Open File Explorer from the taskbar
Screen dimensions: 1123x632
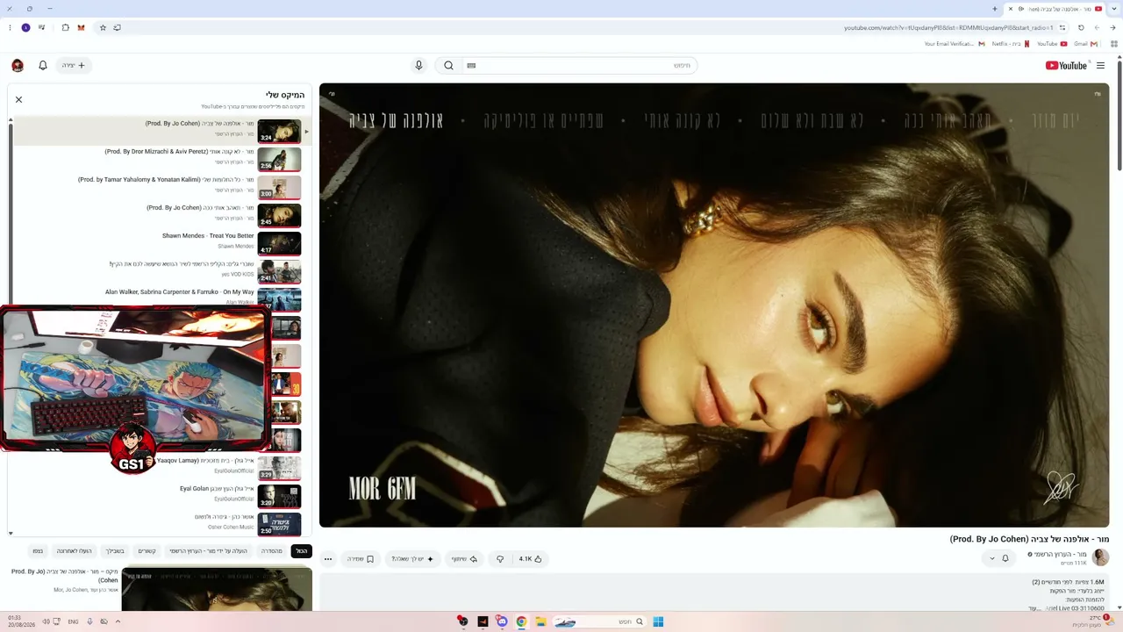(540, 621)
